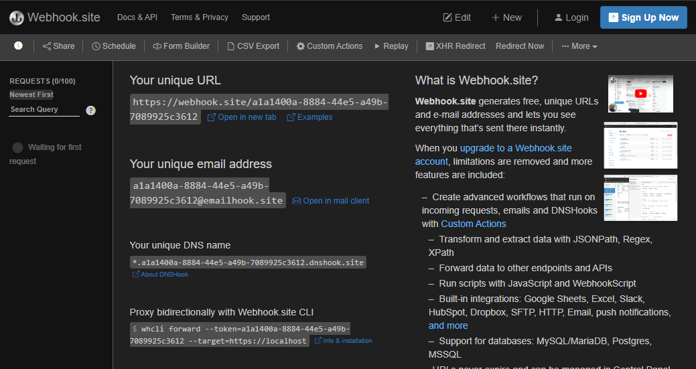Copy the unique webhook URL text

click(x=259, y=109)
